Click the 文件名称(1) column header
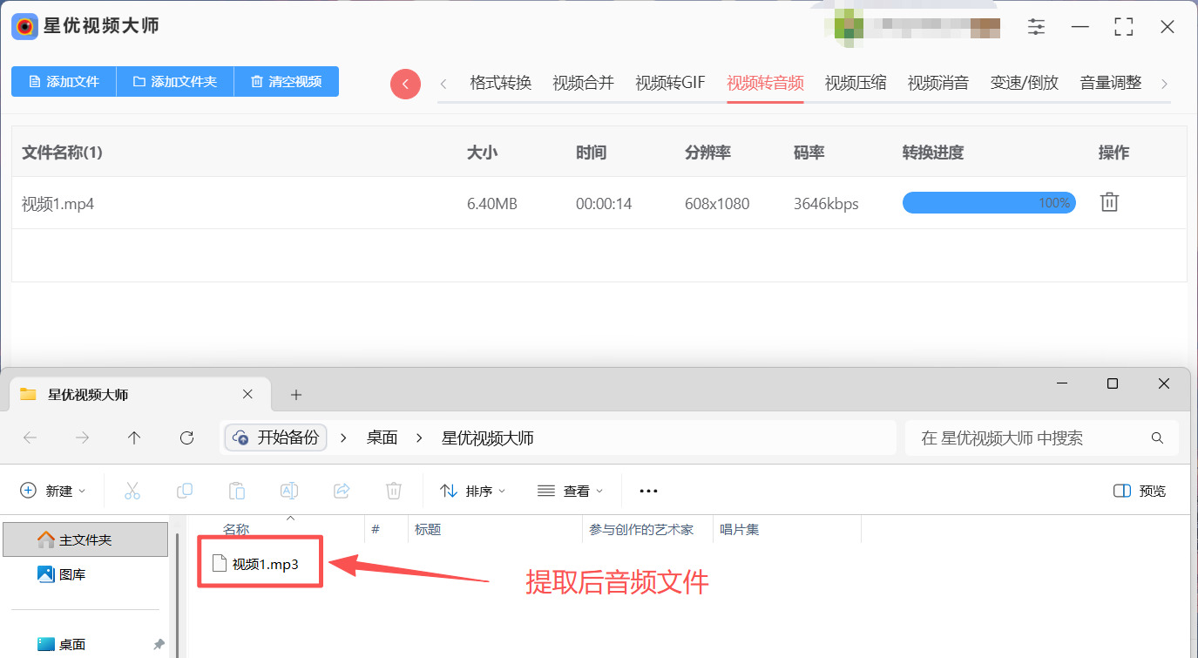The image size is (1198, 658). coord(62,153)
